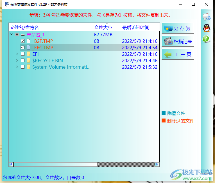Click the horizontal scrollbar thumb

pyautogui.click(x=56, y=164)
